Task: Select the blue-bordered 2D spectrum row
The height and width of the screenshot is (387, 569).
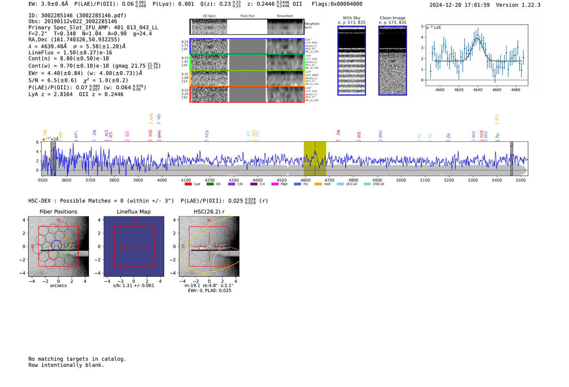Action: (x=247, y=46)
